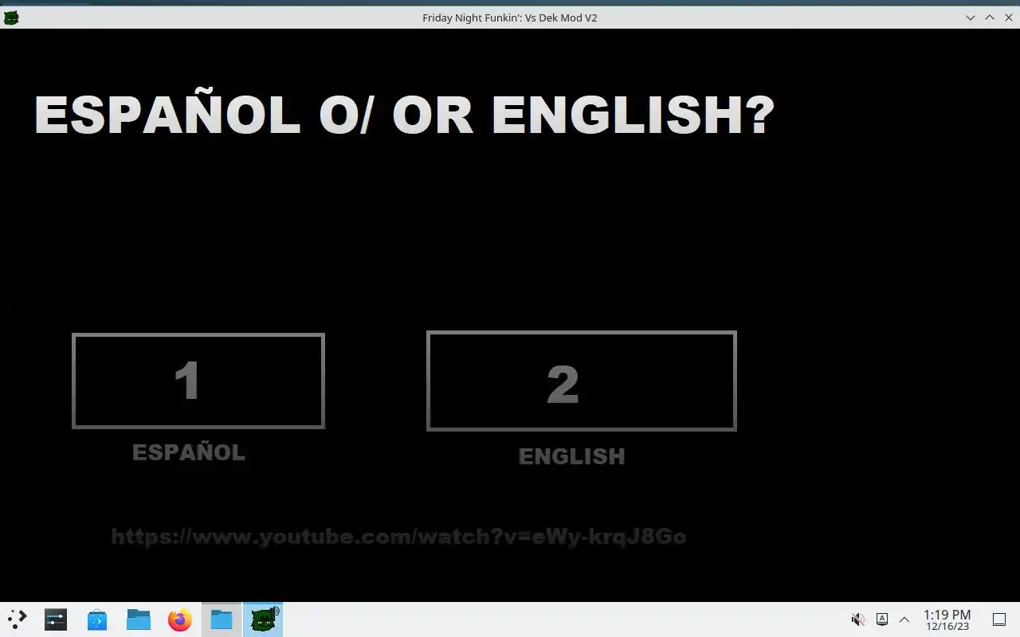Click the ENGLISH label under box 2
The image size is (1020, 637).
coord(572,456)
